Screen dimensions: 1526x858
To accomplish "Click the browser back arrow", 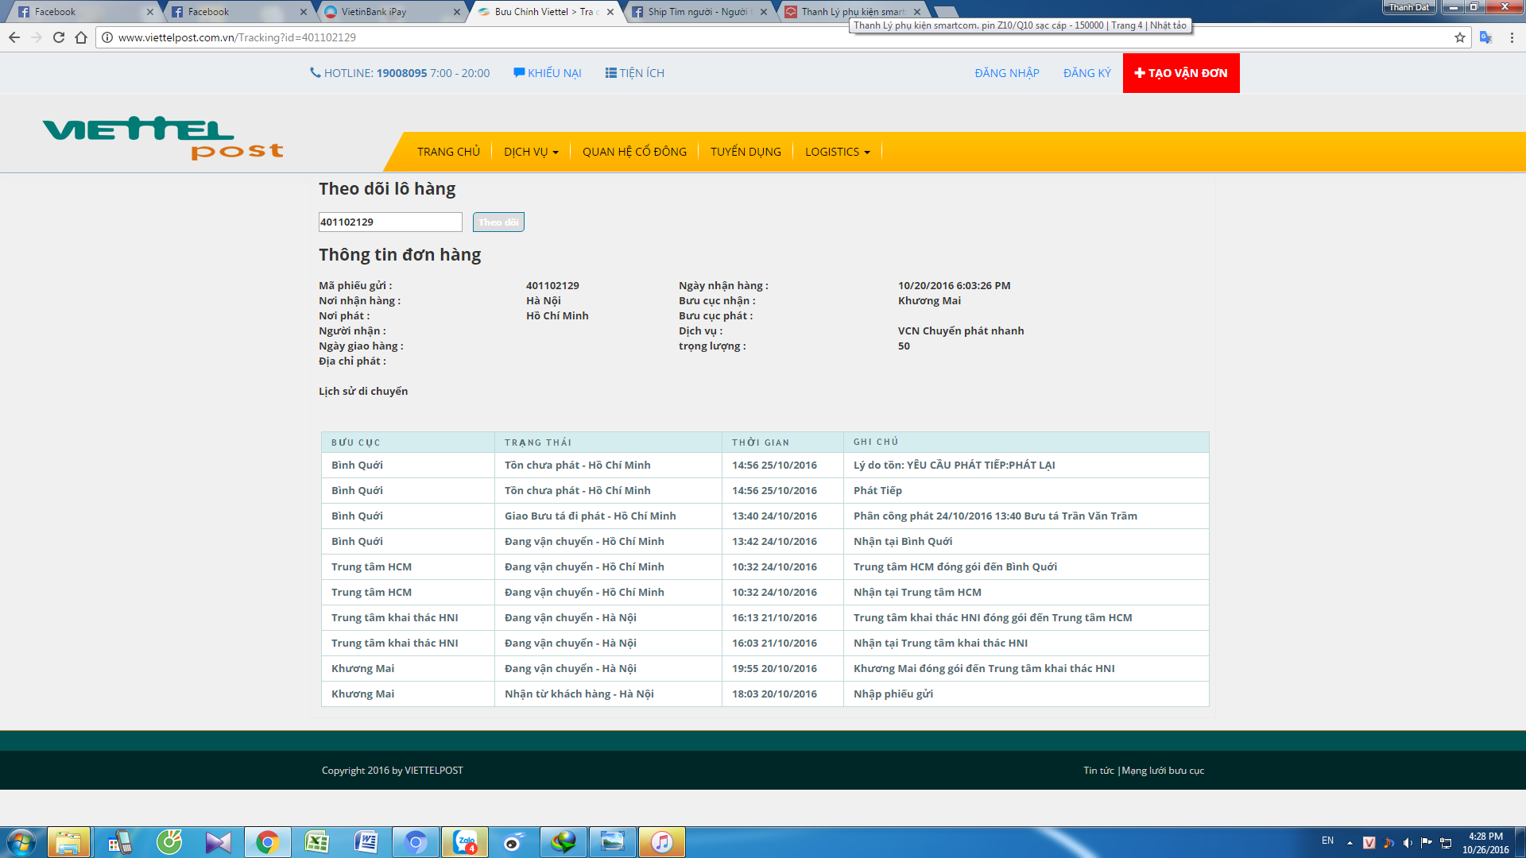I will coord(14,37).
